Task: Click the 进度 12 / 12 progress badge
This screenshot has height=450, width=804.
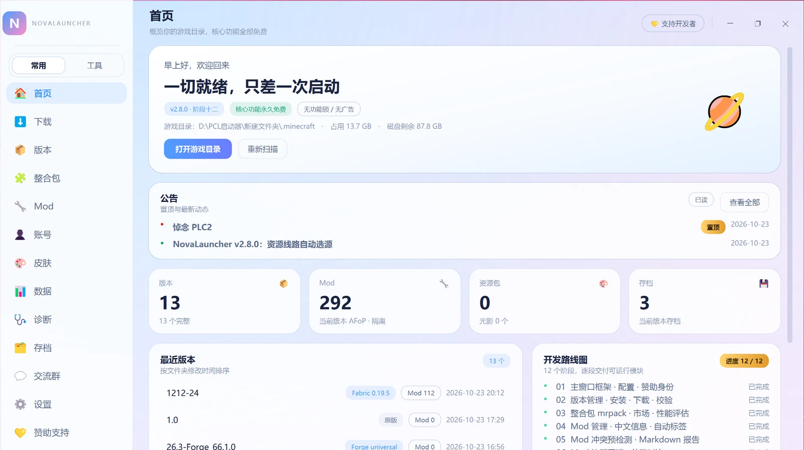Action: click(744, 361)
